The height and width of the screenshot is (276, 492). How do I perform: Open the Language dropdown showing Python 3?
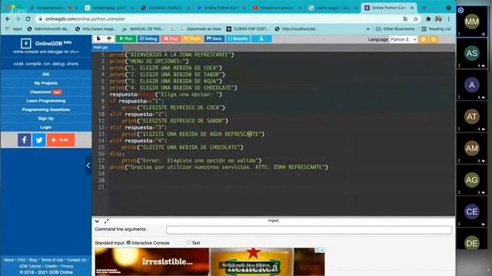[x=403, y=39]
